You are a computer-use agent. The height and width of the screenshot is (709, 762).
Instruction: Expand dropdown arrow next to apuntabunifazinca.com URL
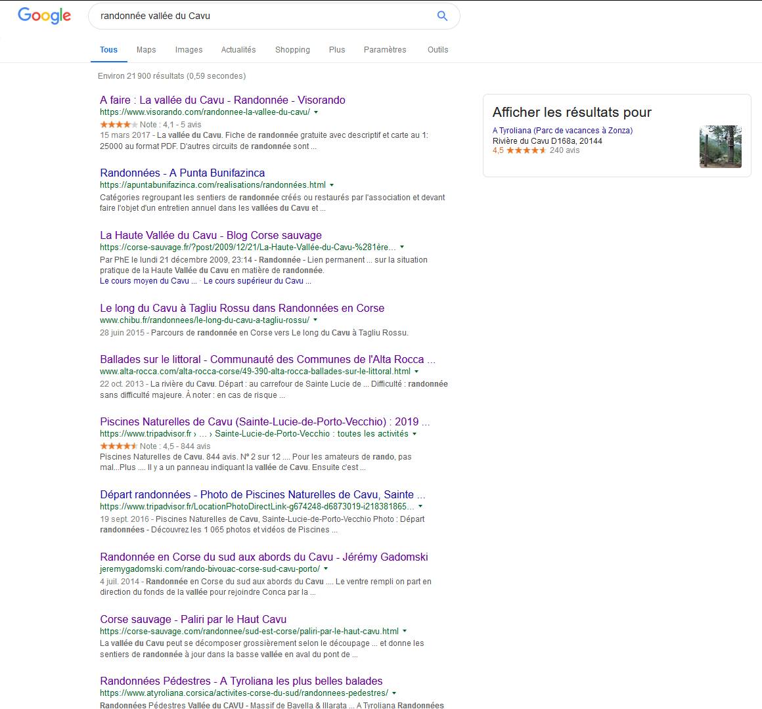(332, 185)
